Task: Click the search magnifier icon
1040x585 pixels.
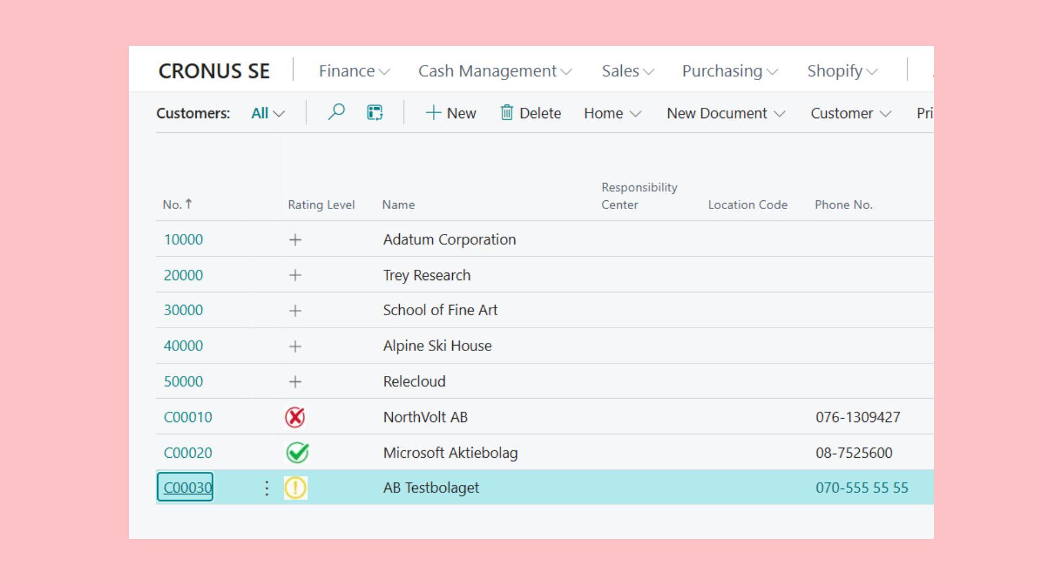Action: 336,112
